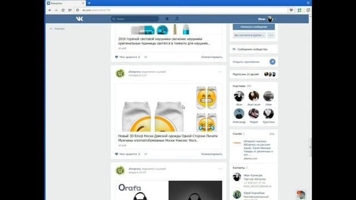Open member Илья avatar
Viewport: 356px width, 200px height.
(x=268, y=96)
